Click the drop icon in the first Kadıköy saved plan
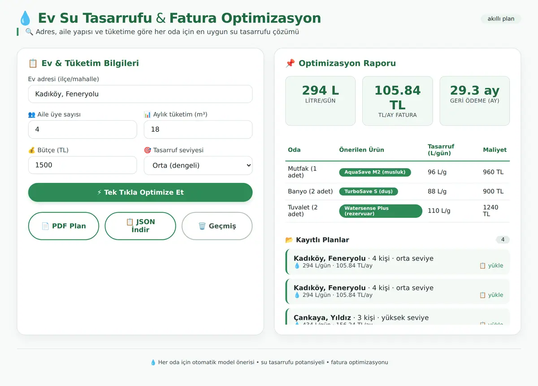This screenshot has width=538, height=386. coord(297,266)
